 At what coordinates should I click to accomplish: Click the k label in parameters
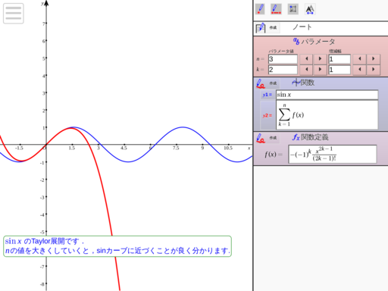[260, 70]
